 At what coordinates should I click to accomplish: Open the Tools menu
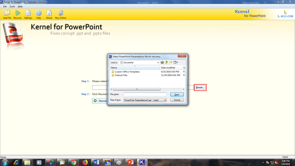coord(12,6)
